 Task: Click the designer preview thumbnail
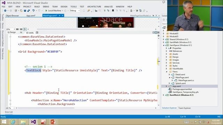tap(106, 22)
